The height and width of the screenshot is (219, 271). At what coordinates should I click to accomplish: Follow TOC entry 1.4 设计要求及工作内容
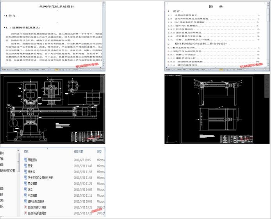(214, 36)
